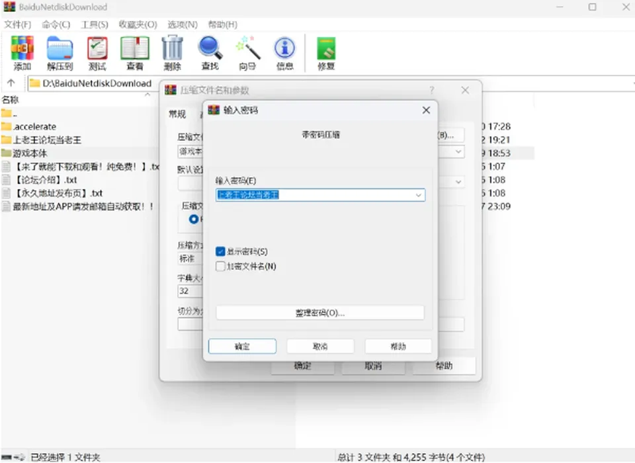The width and height of the screenshot is (635, 463).
Task: Go up one folder with arrow icon
Action: point(11,83)
